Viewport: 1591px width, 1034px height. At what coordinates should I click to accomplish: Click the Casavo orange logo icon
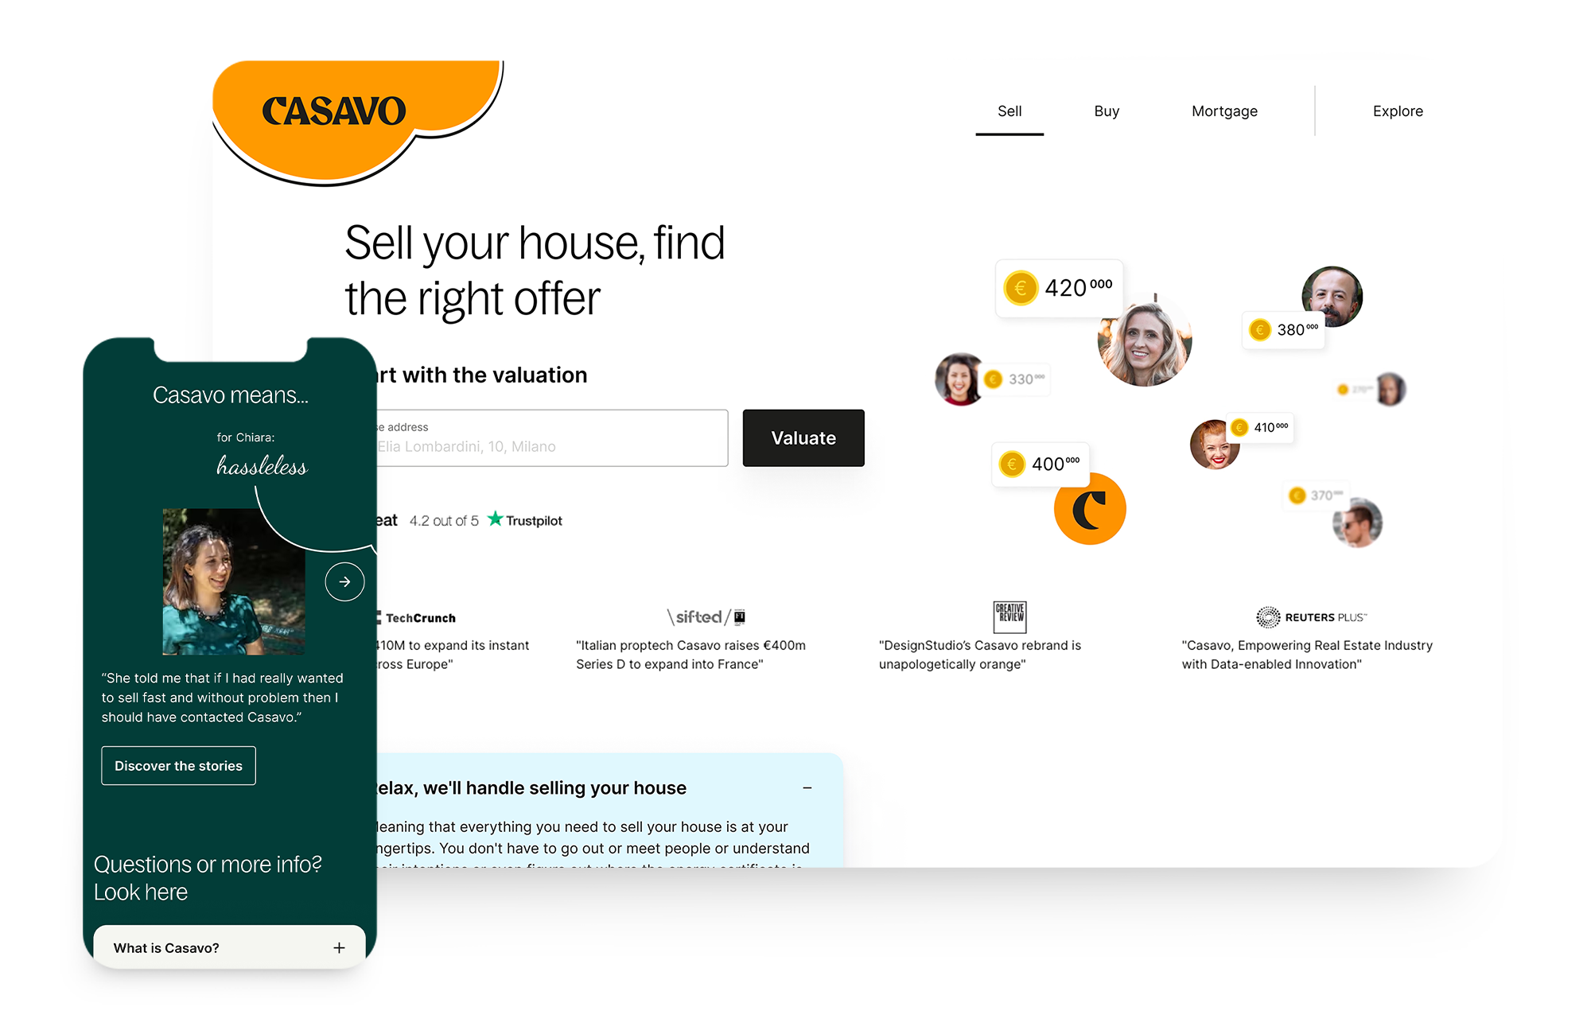click(1087, 509)
